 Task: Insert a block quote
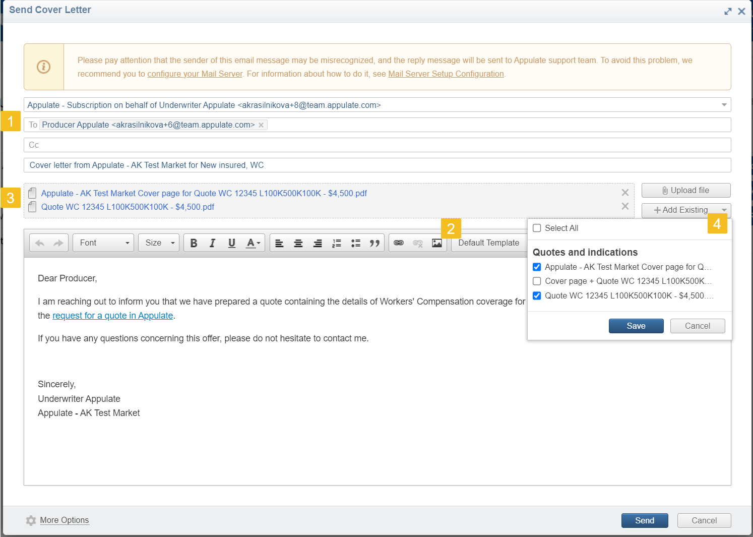[374, 243]
